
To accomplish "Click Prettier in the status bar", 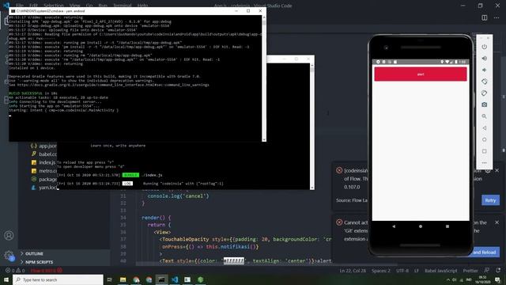I will [x=470, y=271].
